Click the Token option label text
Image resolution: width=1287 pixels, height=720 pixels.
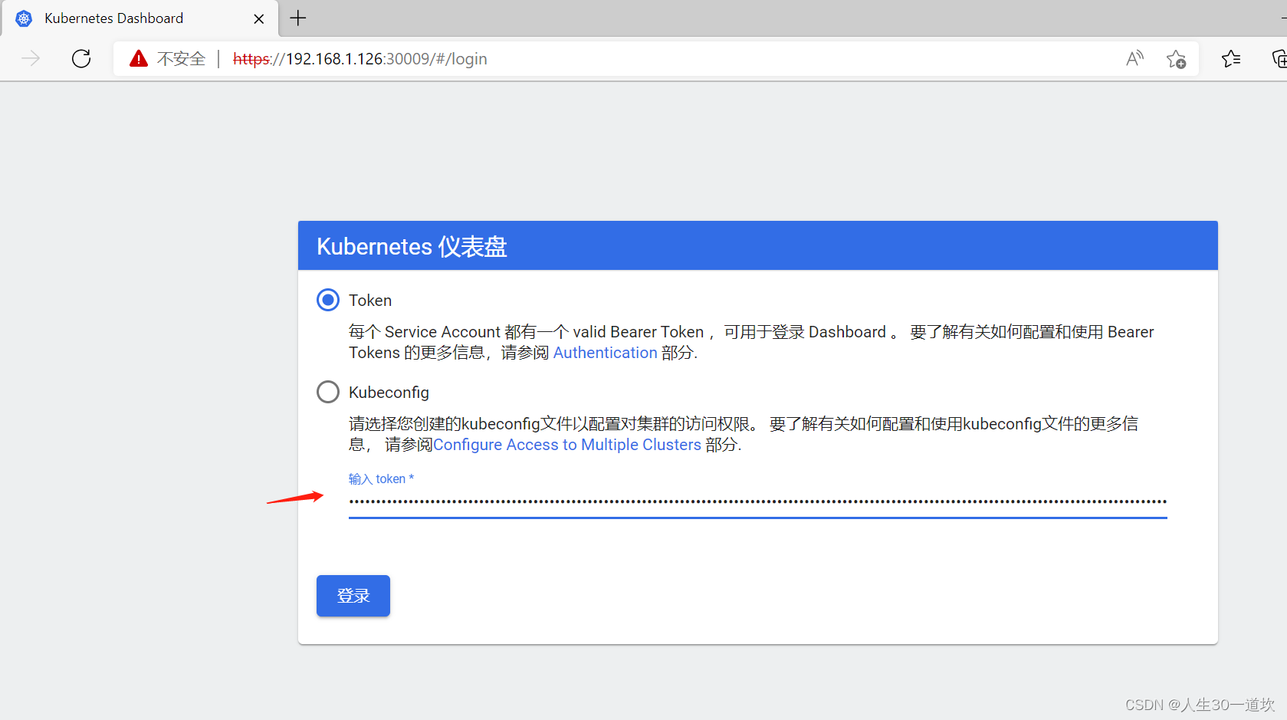(x=370, y=301)
